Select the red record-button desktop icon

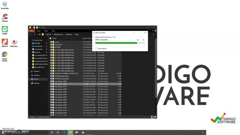pos(14,43)
